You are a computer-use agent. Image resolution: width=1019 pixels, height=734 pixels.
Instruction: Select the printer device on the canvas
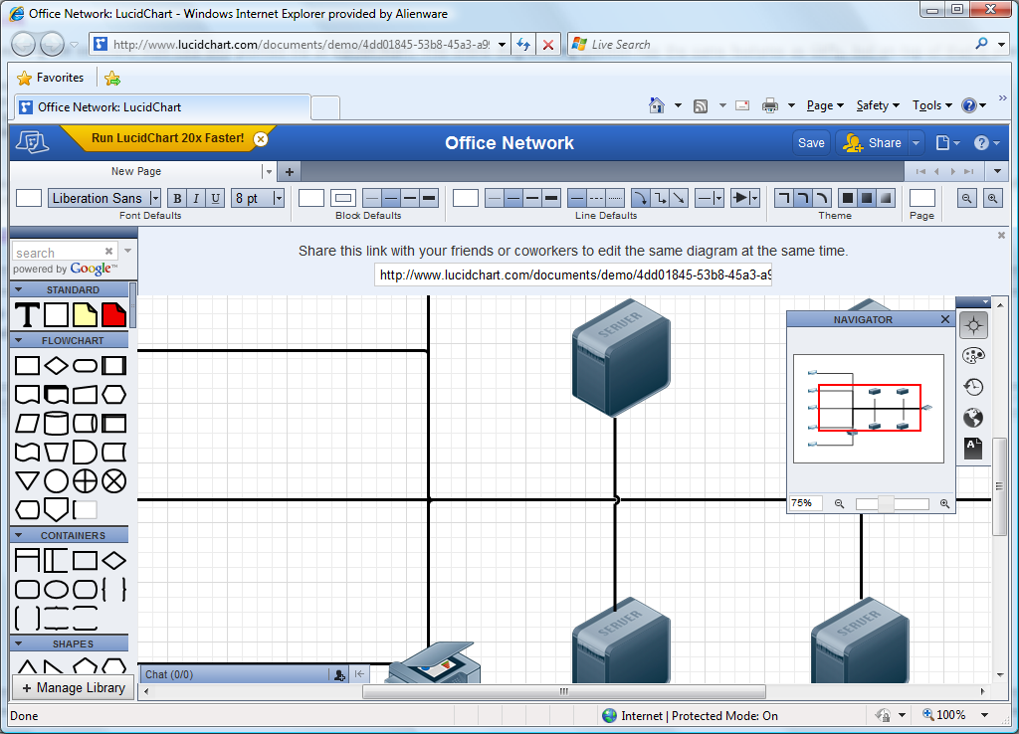434,663
